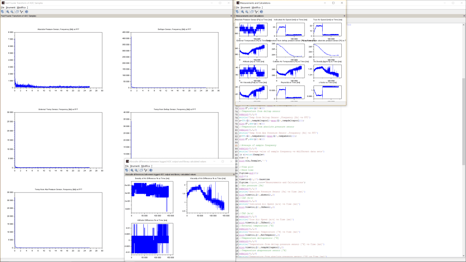Restore original view in the FFT toolbar

(17, 12)
